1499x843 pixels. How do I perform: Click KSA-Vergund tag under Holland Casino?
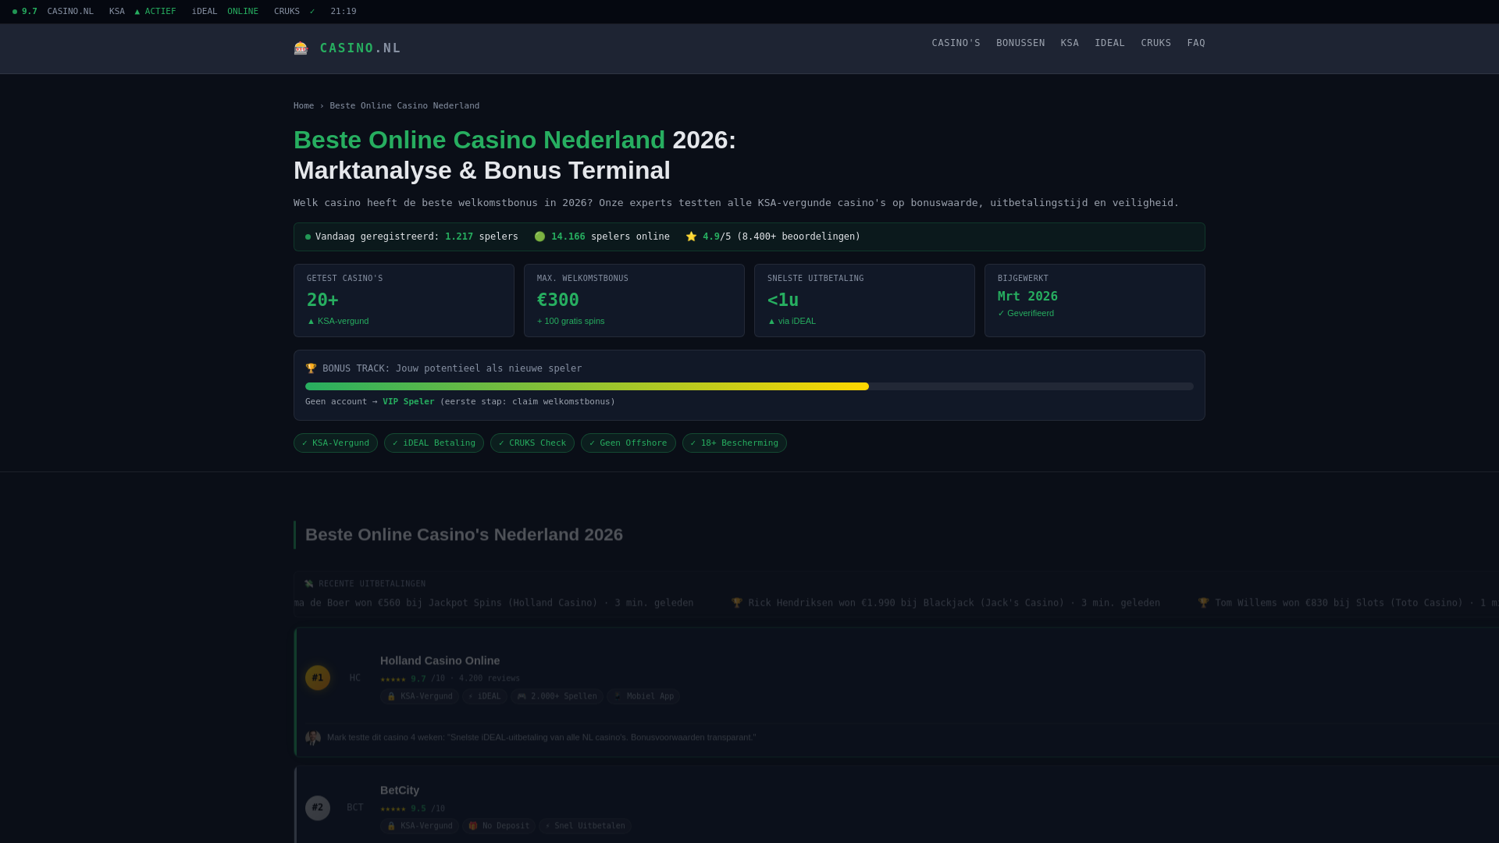tap(420, 696)
